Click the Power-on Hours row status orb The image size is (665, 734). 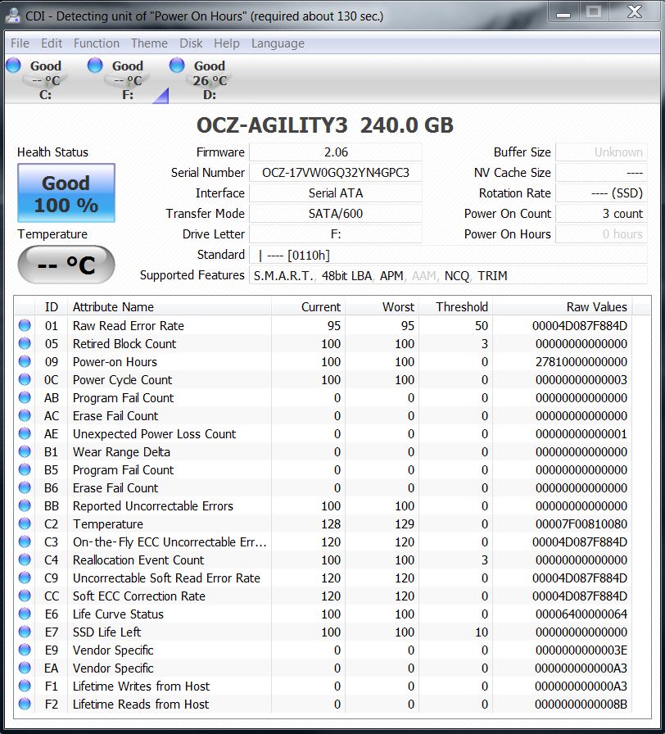(25, 362)
